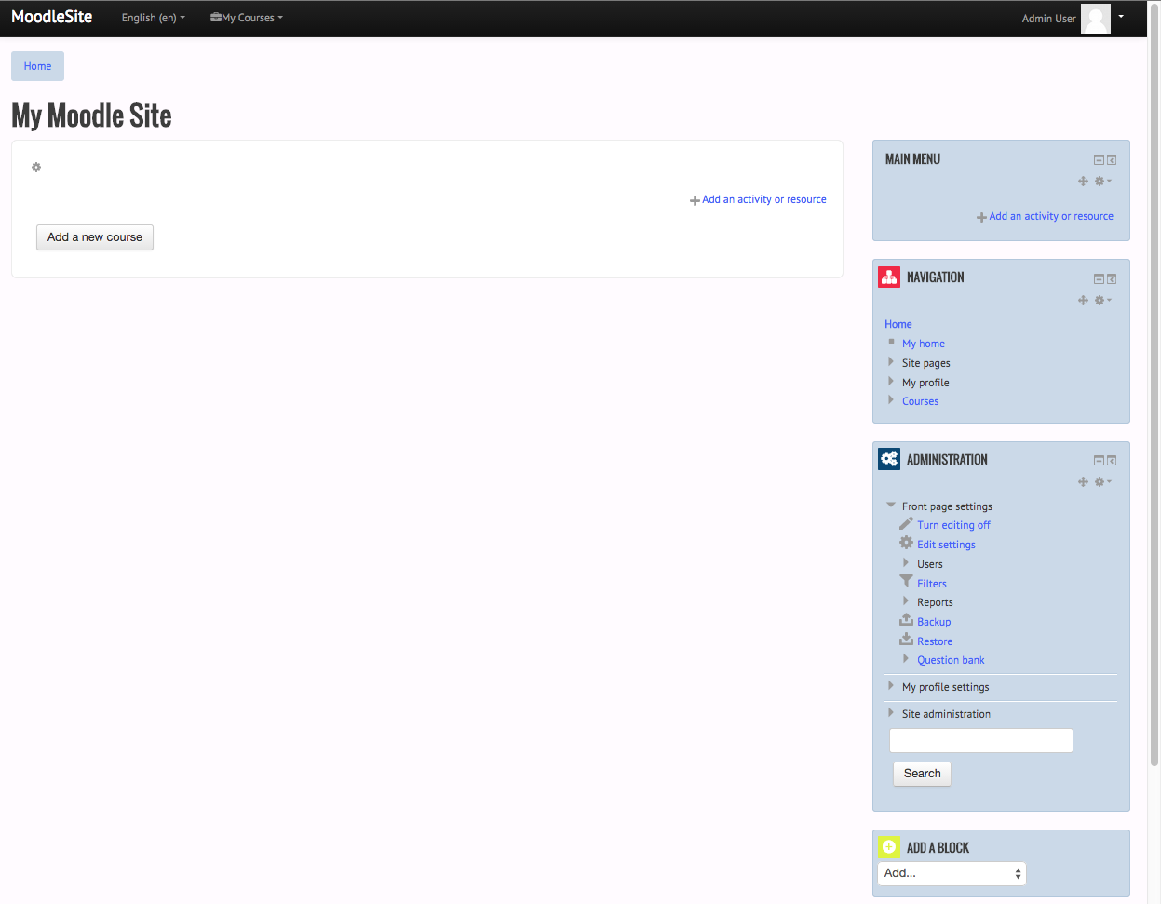Expand My profile in Navigation
The image size is (1161, 904).
coord(891,382)
